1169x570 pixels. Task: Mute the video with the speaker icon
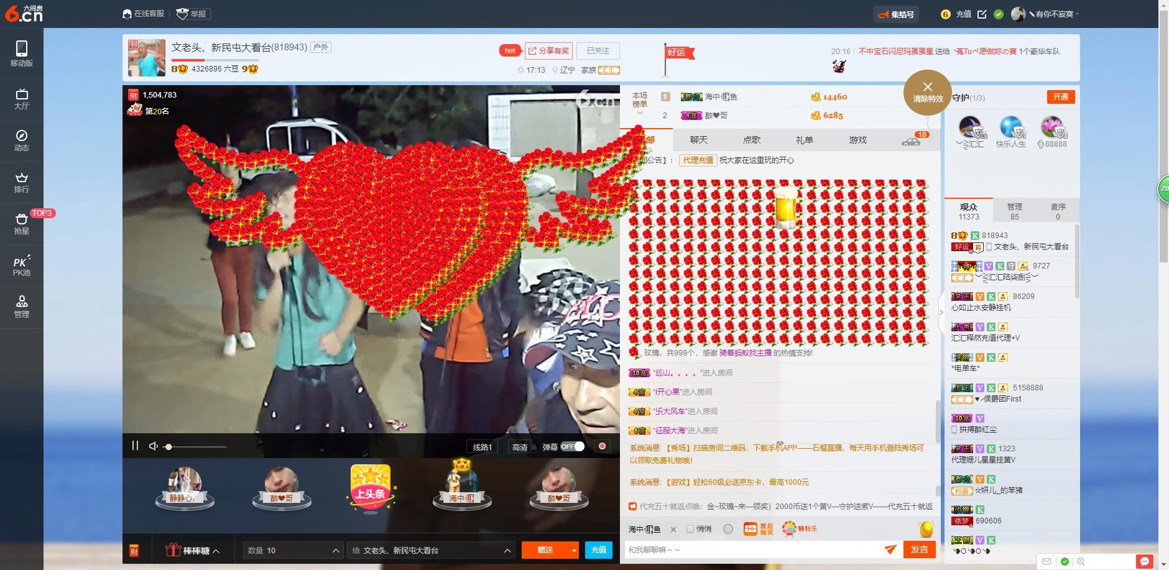point(154,446)
